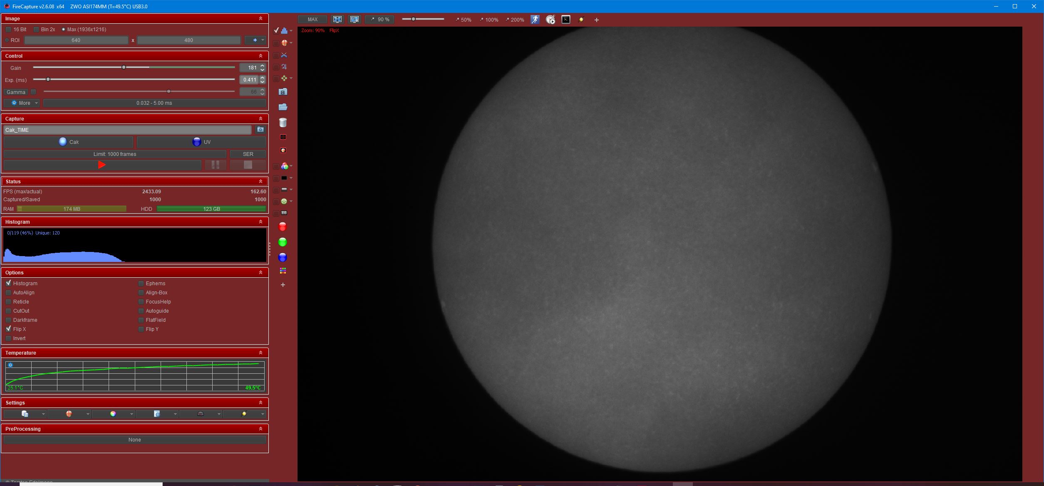Click the reticle crosshair icon in the sidebar

[284, 43]
